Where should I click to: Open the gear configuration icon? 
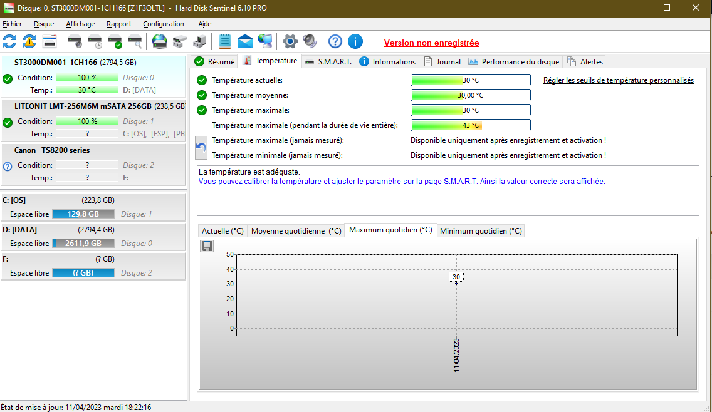[290, 42]
